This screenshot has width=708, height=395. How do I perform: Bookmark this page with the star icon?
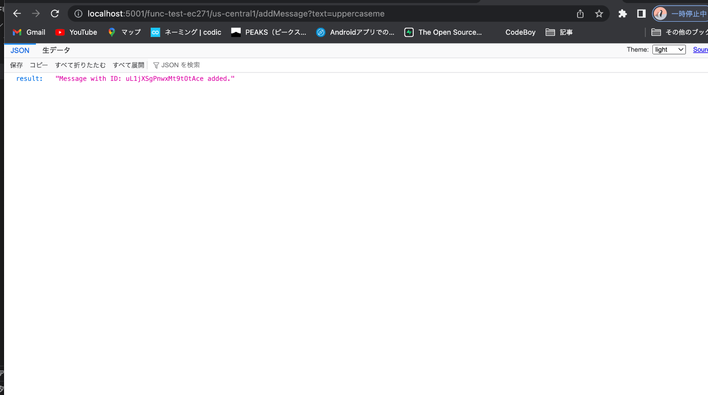(x=599, y=14)
